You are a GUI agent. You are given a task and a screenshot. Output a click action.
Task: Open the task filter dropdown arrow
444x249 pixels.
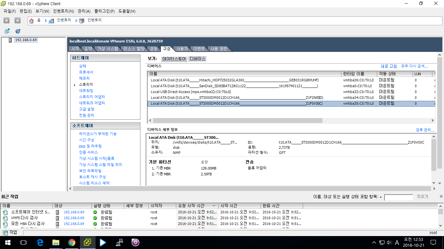[381, 197]
